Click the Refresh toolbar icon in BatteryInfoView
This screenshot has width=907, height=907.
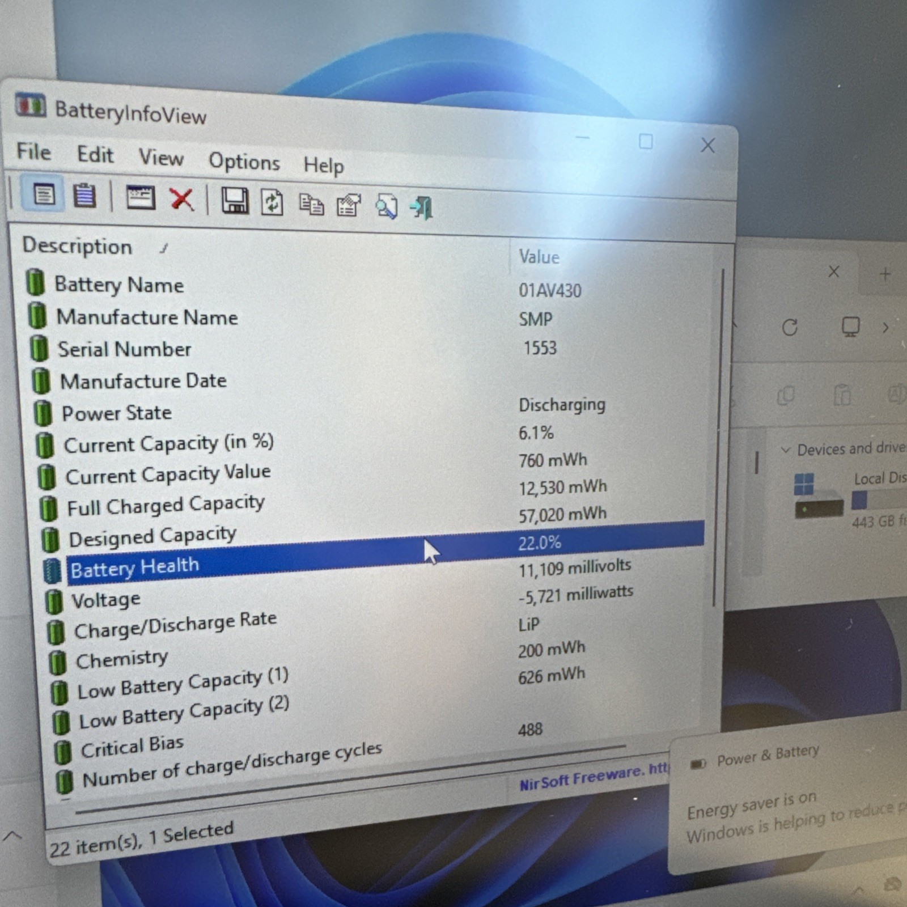point(272,203)
